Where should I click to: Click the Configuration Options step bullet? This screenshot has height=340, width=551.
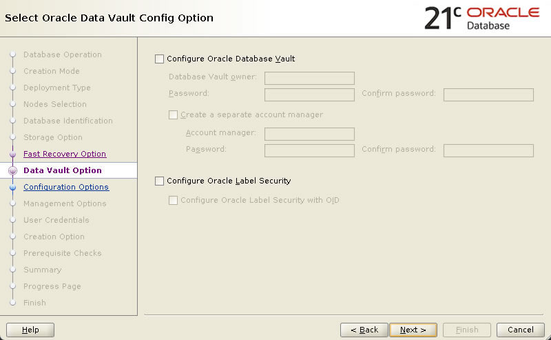pyautogui.click(x=13, y=188)
